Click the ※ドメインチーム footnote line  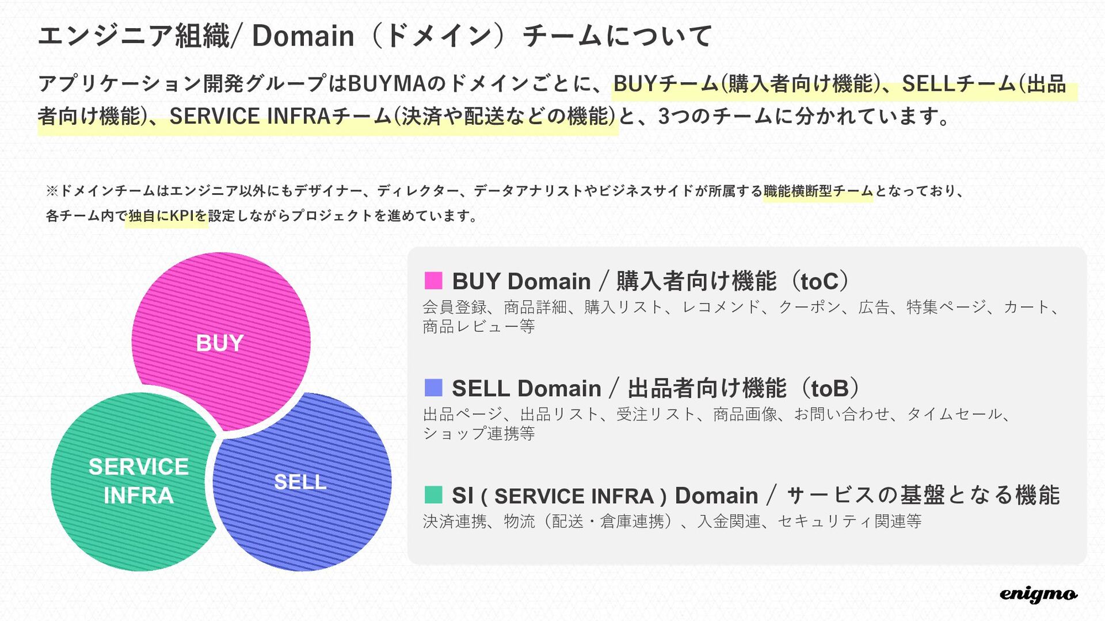pyautogui.click(x=505, y=191)
